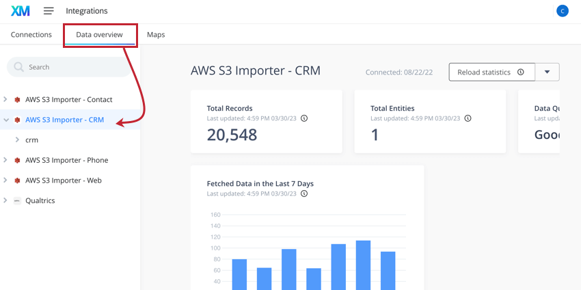The height and width of the screenshot is (290, 581).
Task: Click the tallest bar in the chart
Action: [x=363, y=265]
